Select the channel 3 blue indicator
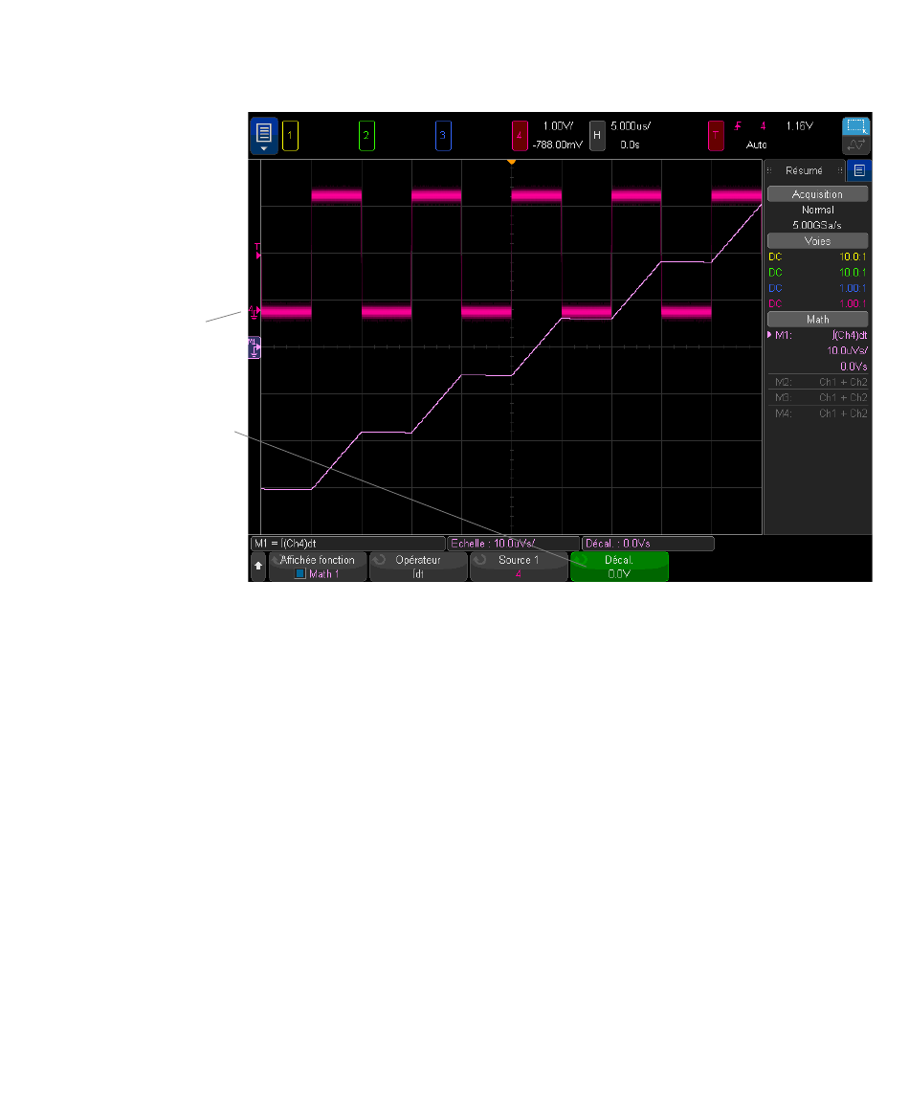 tap(441, 136)
